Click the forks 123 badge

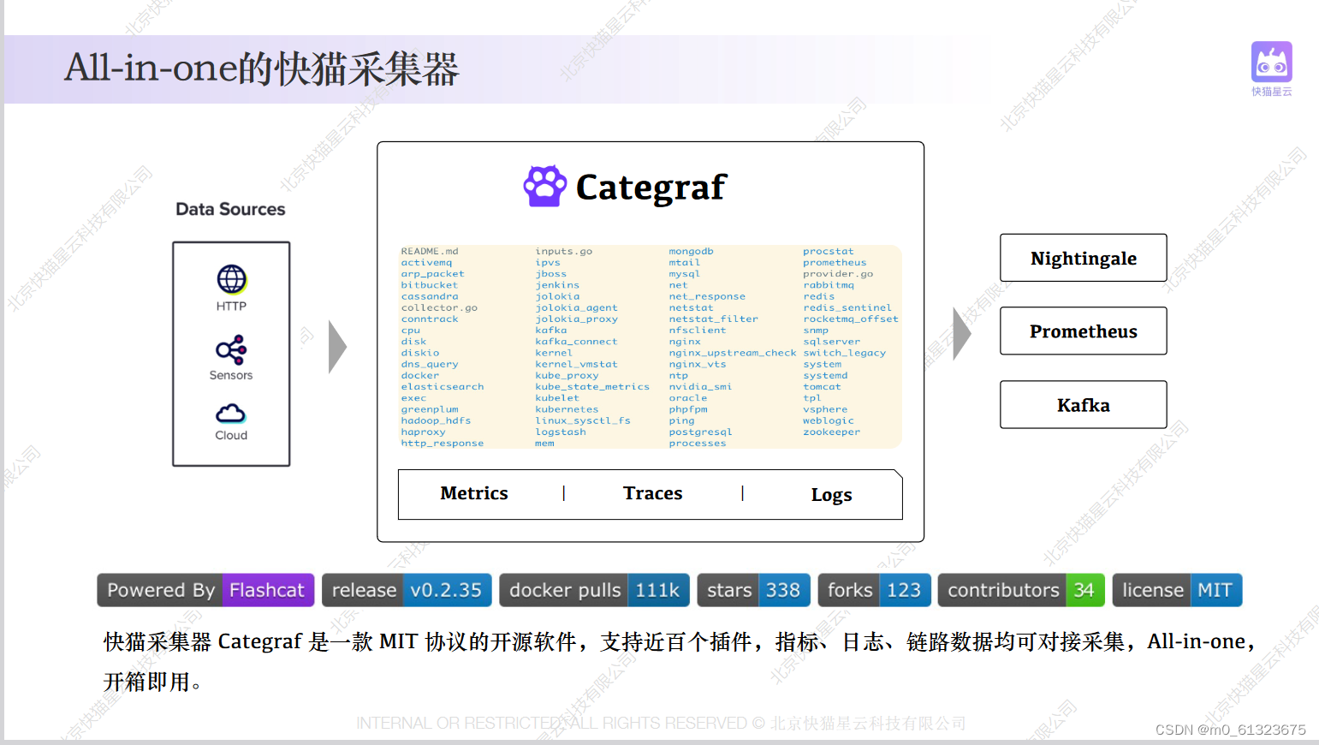pyautogui.click(x=874, y=590)
